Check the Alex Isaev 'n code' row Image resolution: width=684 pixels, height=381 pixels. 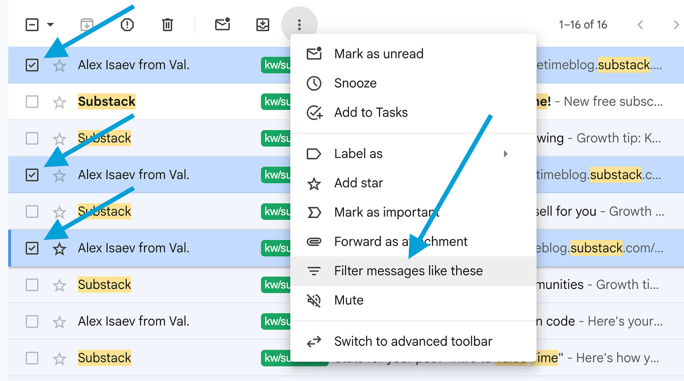(32, 321)
